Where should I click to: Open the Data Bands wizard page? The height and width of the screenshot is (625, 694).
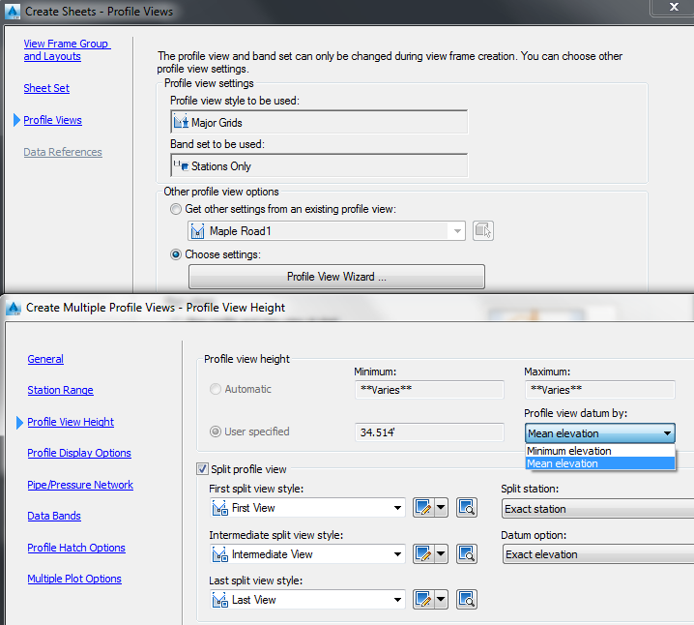click(54, 517)
